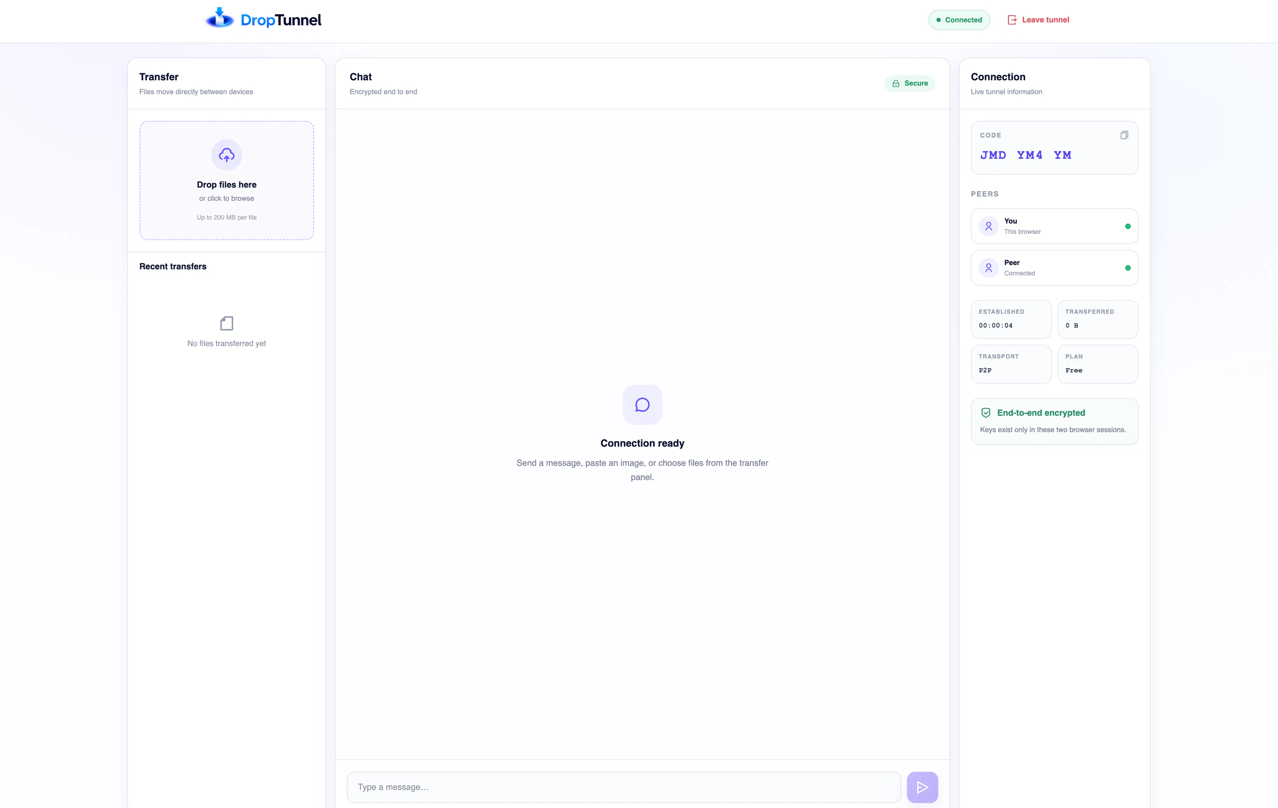Click the tunnel code JMD YM4 YM

pos(1025,155)
